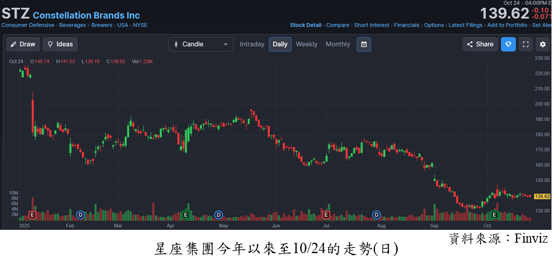557x266 pixels.
Task: Click the Constellation Brands Inc company link
Action: pos(86,15)
